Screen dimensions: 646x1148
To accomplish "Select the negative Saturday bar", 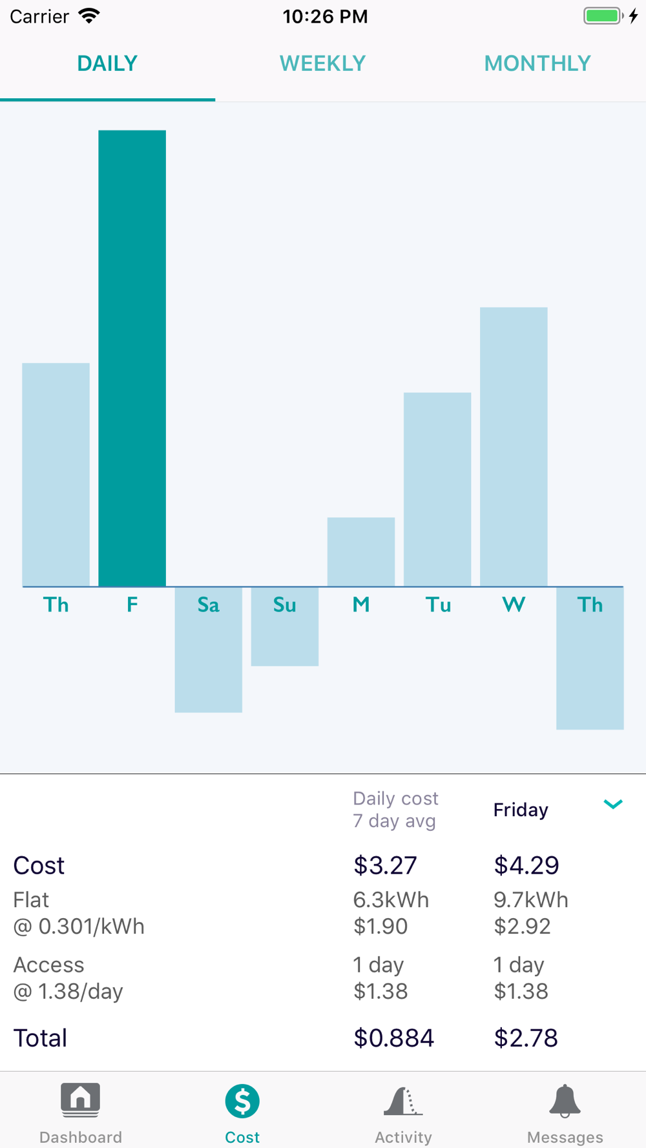I will tap(208, 650).
